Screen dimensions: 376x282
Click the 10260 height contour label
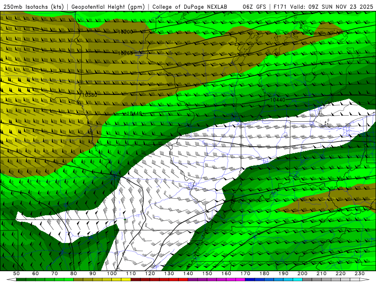coord(125,53)
